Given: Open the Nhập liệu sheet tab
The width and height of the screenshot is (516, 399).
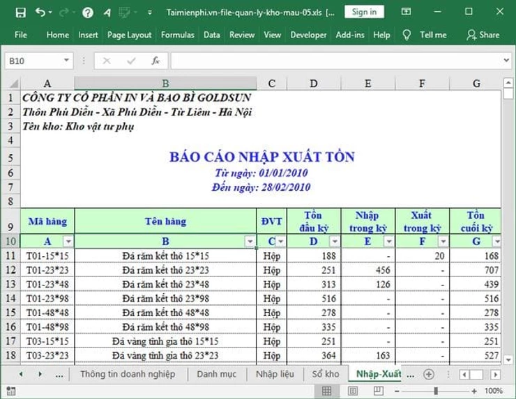Looking at the screenshot, I should 275,374.
